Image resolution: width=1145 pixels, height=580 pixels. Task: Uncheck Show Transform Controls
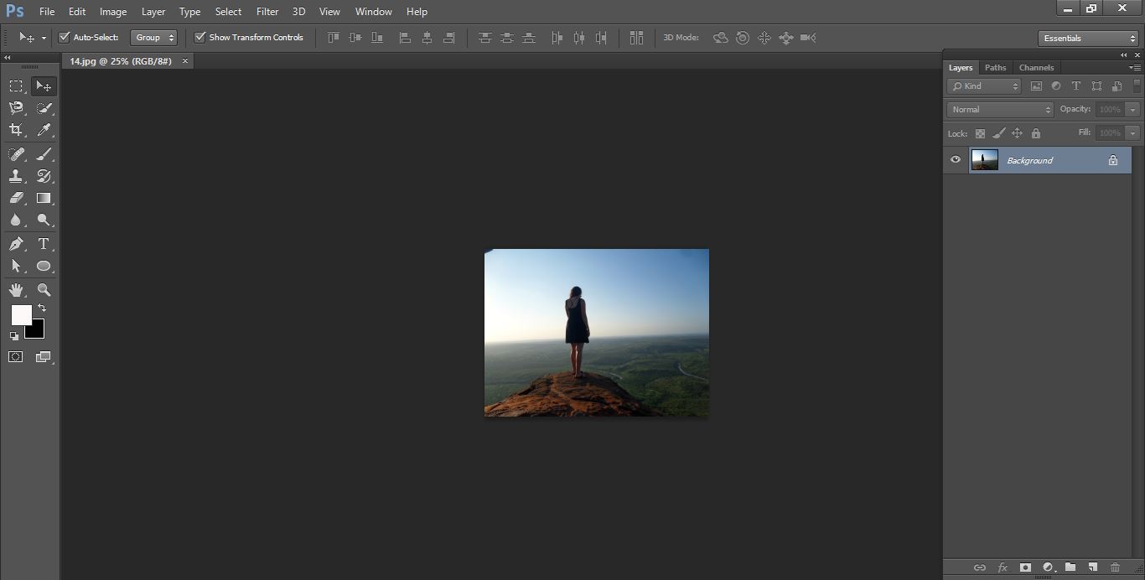pyautogui.click(x=199, y=37)
